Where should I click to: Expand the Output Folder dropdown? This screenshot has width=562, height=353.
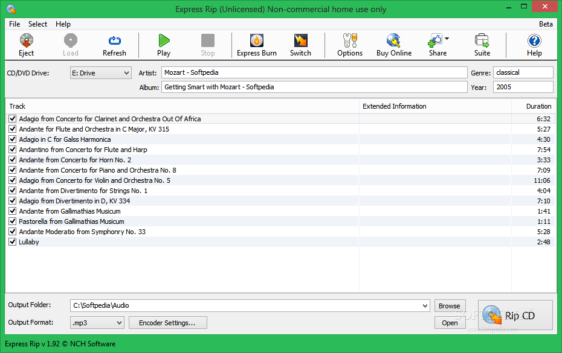point(425,306)
